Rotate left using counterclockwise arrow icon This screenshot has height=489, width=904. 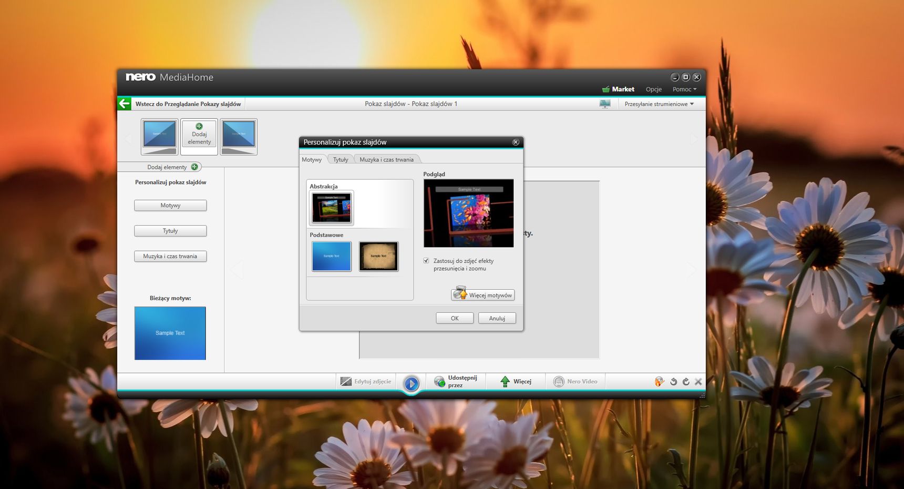(673, 382)
